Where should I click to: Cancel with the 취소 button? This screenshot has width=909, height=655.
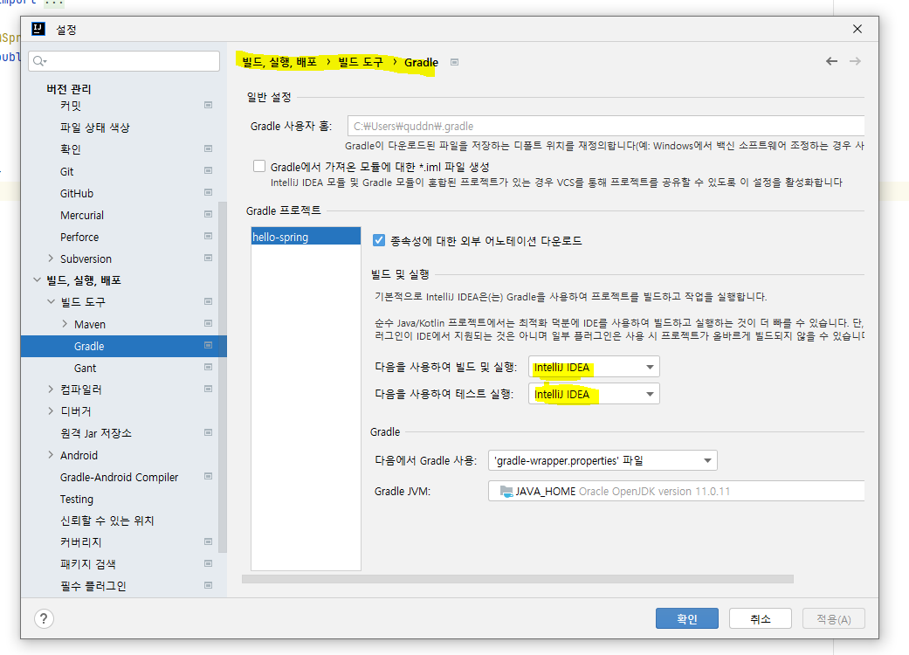(x=760, y=618)
